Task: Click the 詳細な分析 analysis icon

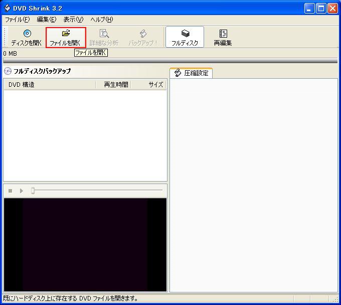Action: (104, 34)
